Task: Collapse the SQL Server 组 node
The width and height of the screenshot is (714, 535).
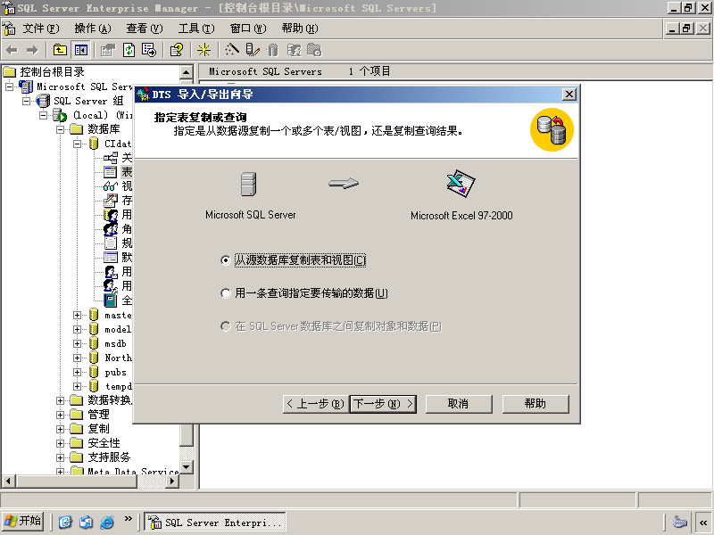Action: pos(27,101)
